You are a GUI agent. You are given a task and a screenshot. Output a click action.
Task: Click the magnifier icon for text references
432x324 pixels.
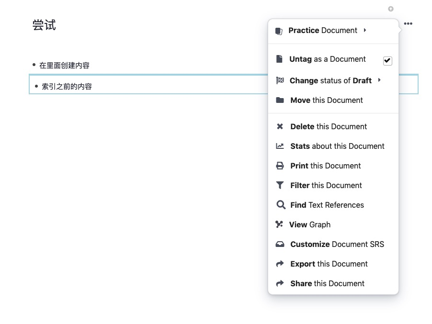point(280,205)
